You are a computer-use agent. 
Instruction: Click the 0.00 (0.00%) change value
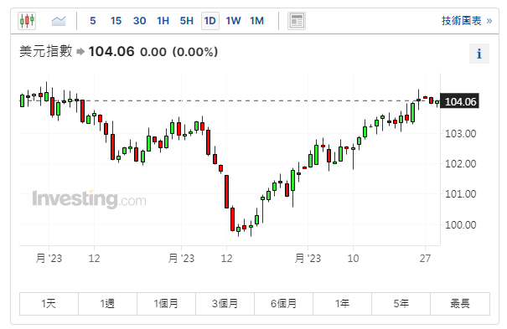coord(178,52)
